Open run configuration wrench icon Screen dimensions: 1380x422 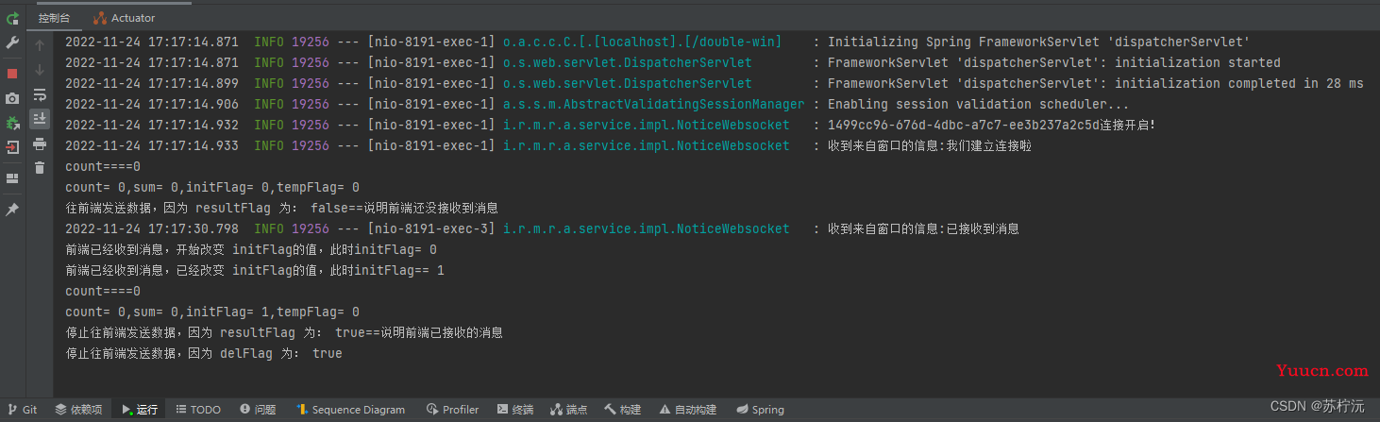[x=12, y=42]
